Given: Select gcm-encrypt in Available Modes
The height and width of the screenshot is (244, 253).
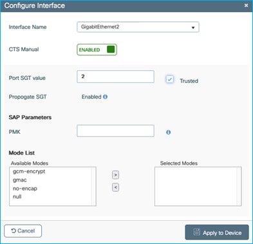Looking at the screenshot, I should (x=29, y=171).
